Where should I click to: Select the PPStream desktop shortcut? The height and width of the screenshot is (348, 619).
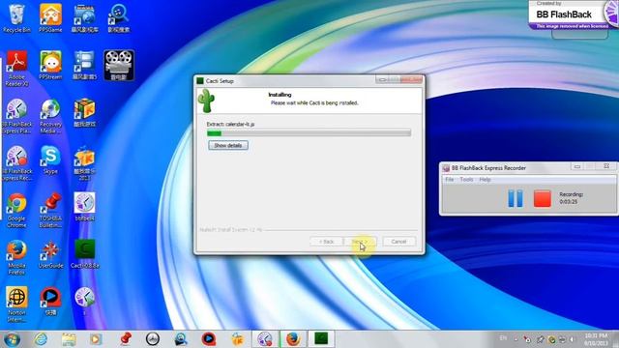[50, 65]
